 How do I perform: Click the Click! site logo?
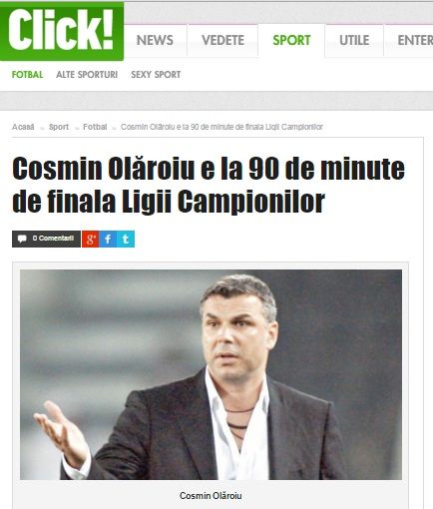[x=62, y=31]
